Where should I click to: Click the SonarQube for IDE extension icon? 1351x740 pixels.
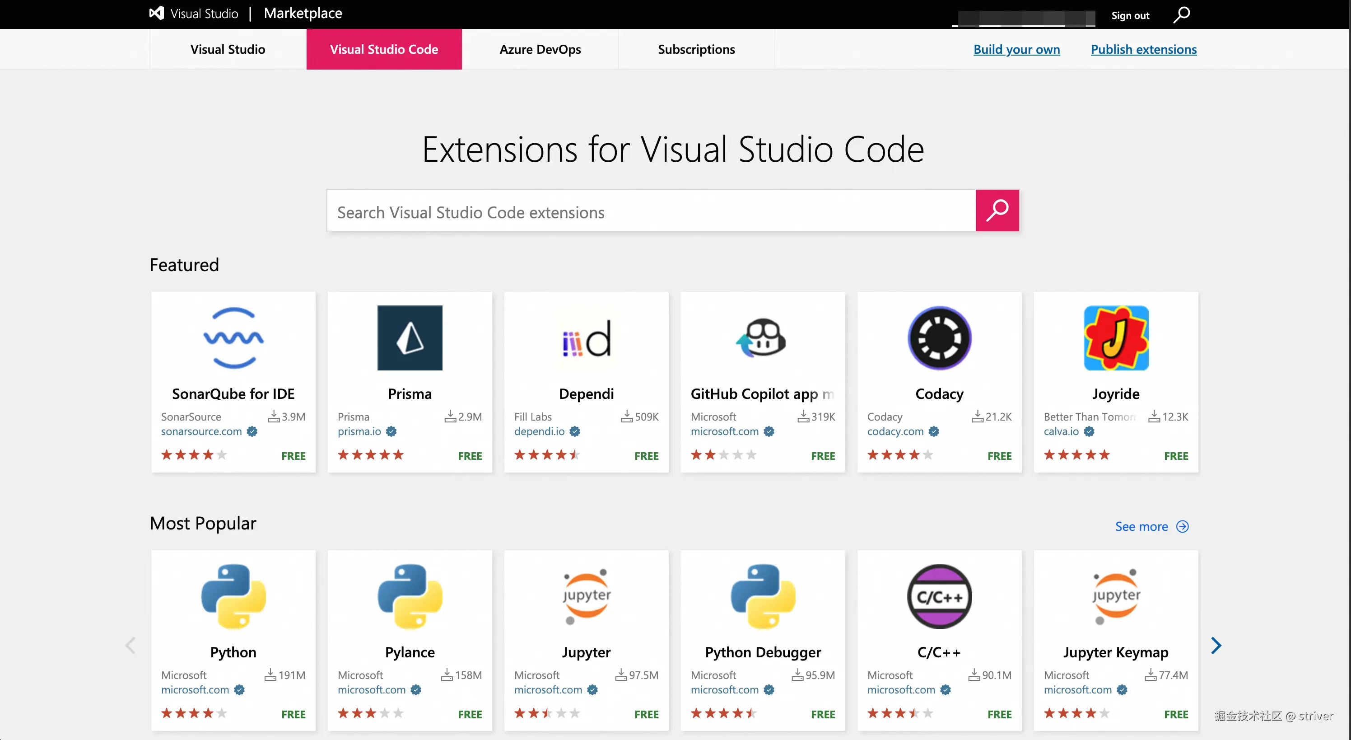(233, 338)
